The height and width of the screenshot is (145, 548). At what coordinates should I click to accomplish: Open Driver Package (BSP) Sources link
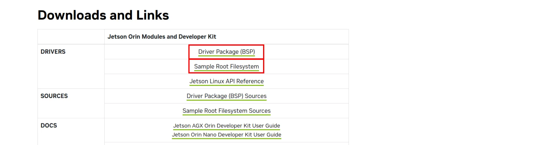coord(226,96)
